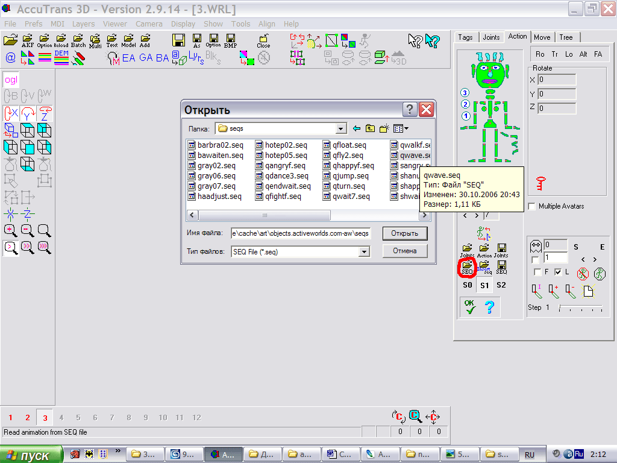Click the rotate about Y axis icon
Screen dimensions: 617x463
pos(28,113)
